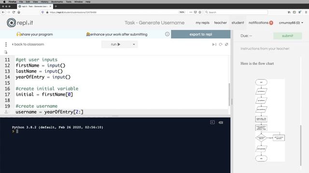Screen dimensions: 309x173
Task: Open the files panel icon
Action: point(6,52)
